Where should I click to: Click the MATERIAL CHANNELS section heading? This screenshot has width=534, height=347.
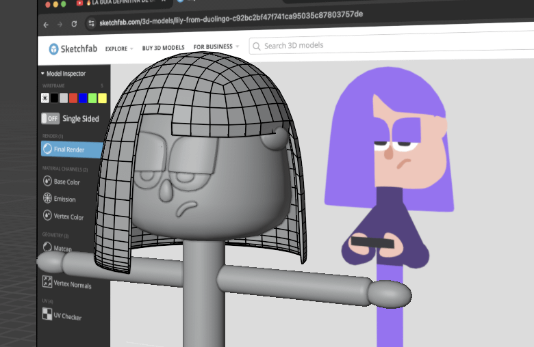point(65,169)
